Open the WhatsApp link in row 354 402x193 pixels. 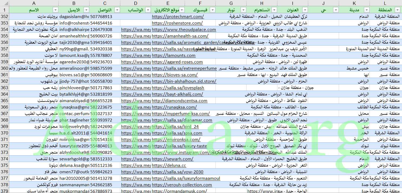[136, 29]
